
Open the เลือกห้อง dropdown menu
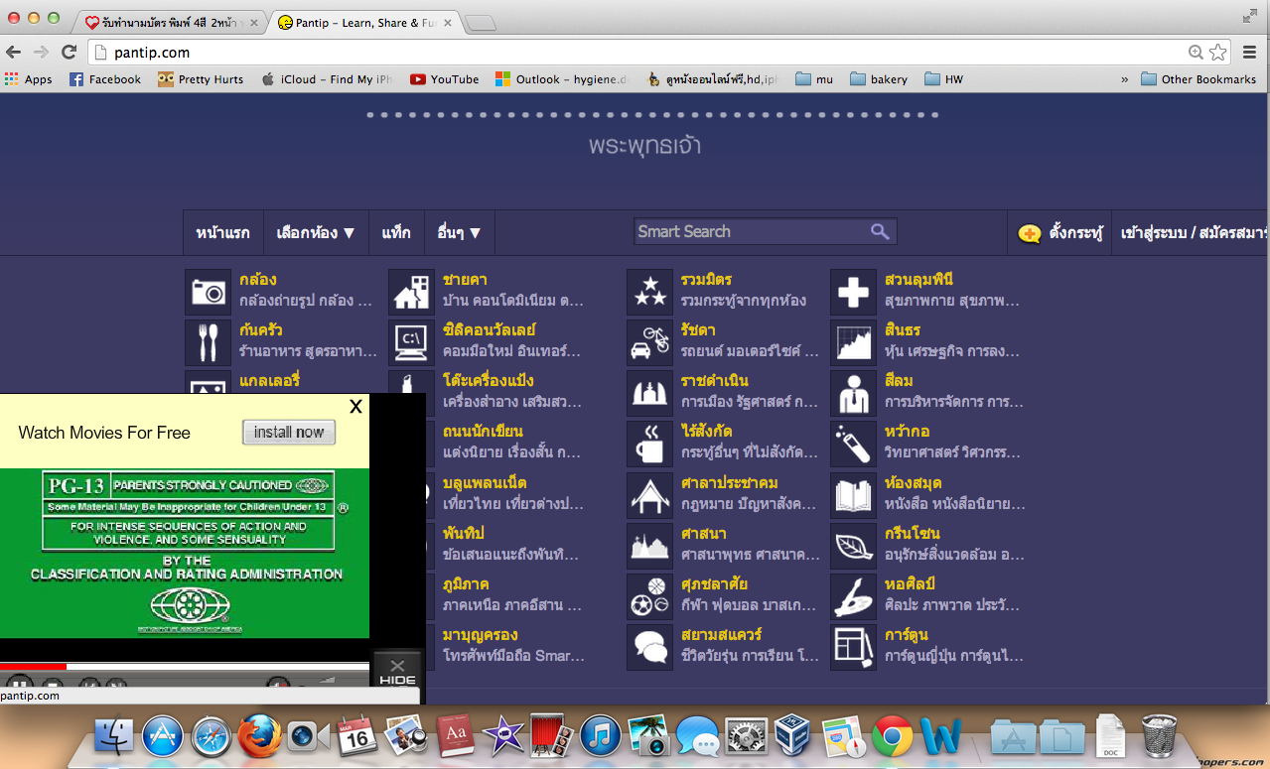(316, 233)
